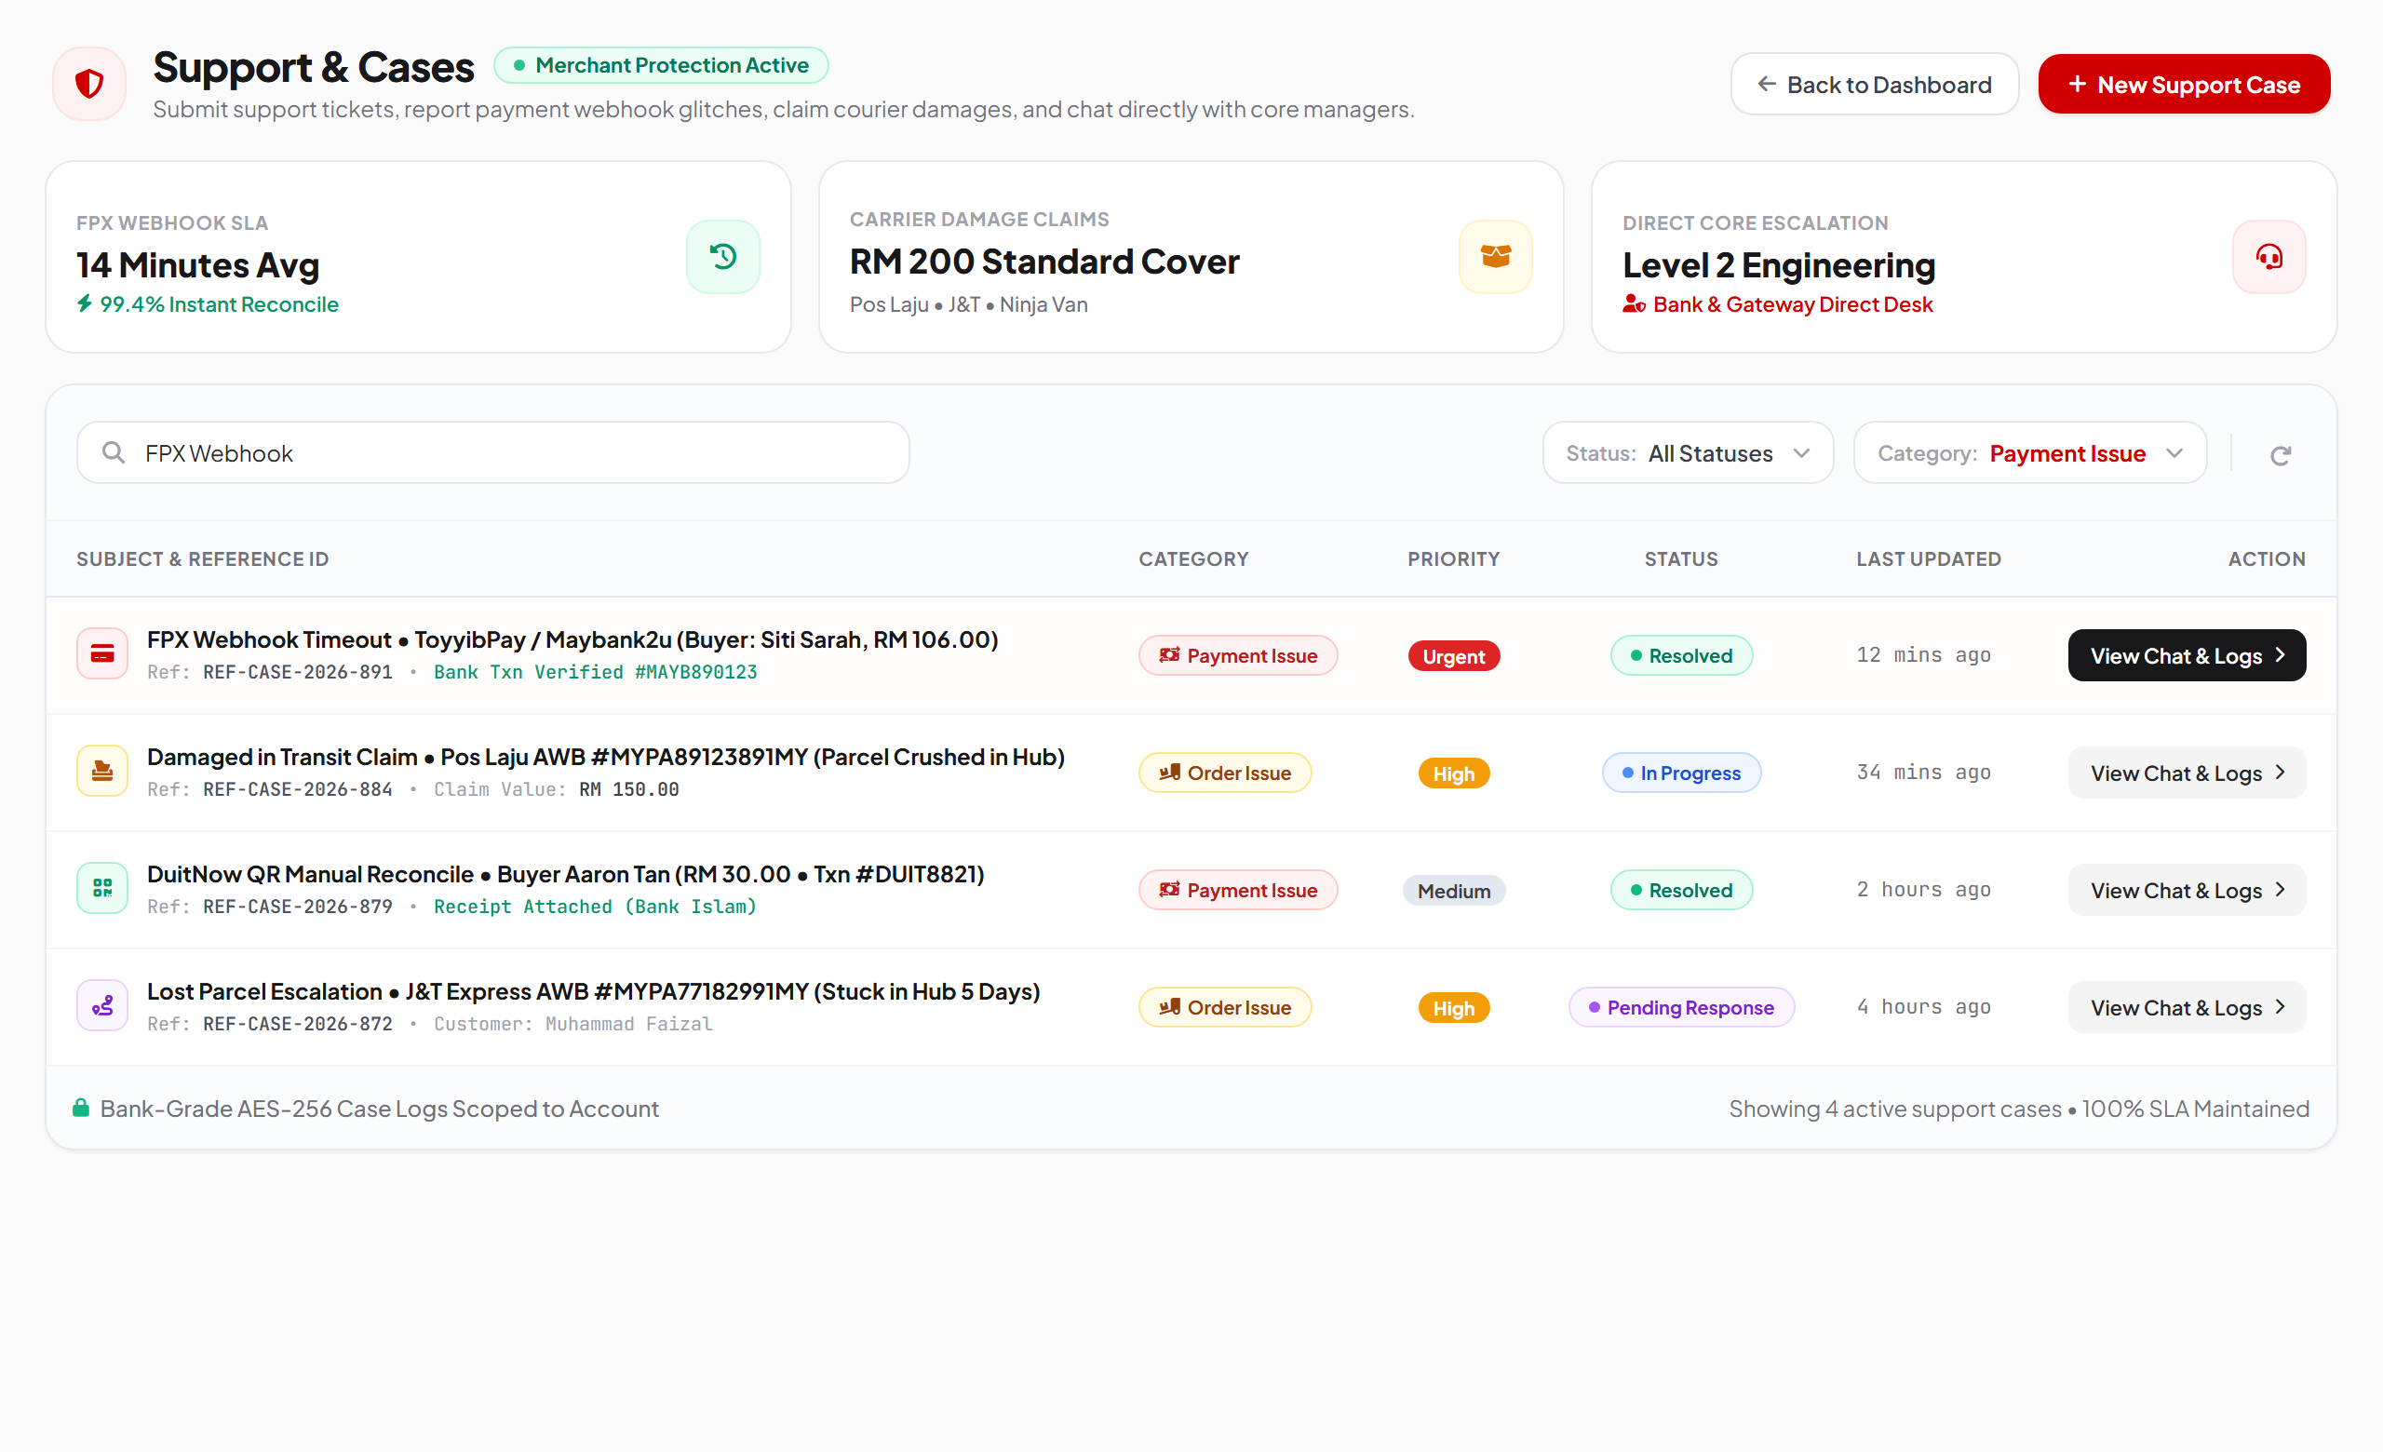
Task: Click the credit card icon of the FPX Webhook Timeout case
Action: tap(102, 654)
